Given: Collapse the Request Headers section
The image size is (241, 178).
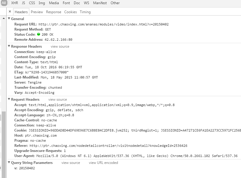Looking at the screenshot, I should (9, 99).
